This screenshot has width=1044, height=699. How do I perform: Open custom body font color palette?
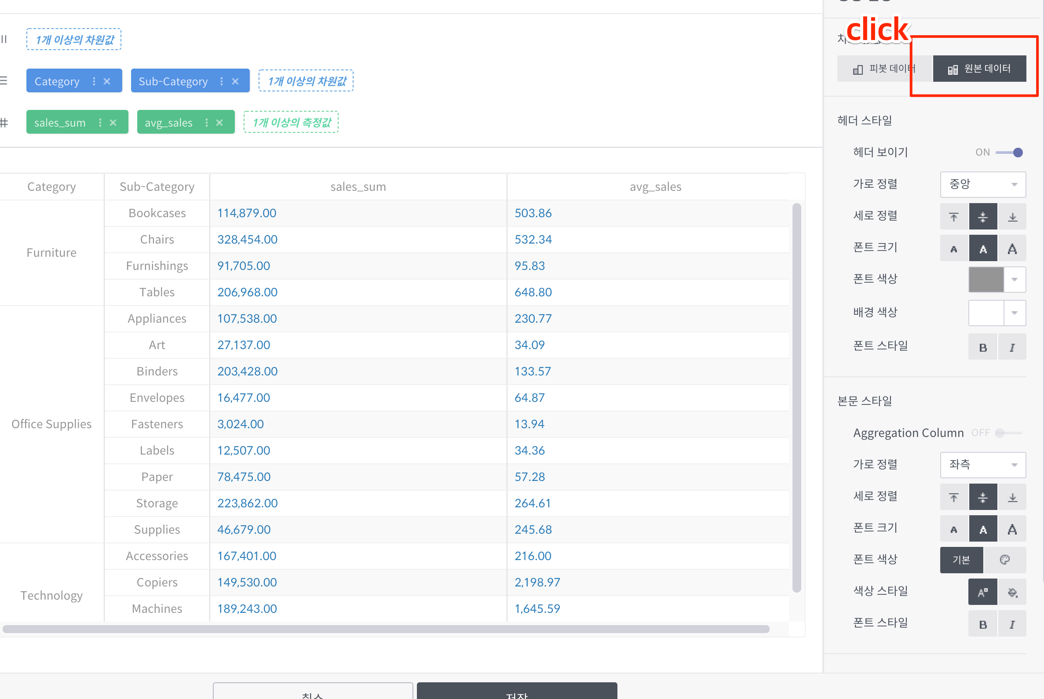pos(1005,561)
